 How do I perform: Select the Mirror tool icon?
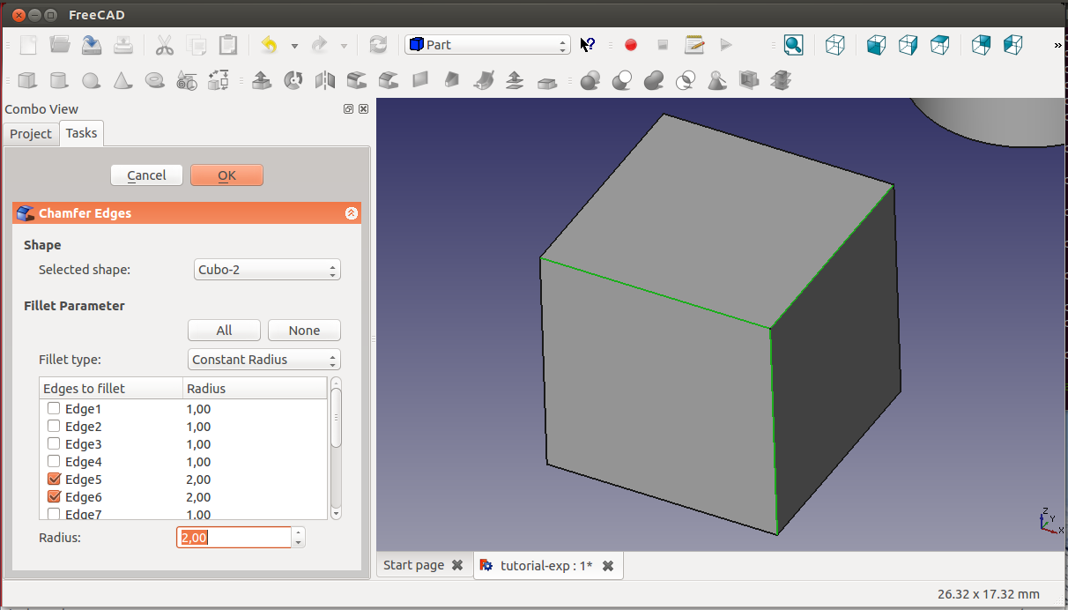pyautogui.click(x=325, y=81)
